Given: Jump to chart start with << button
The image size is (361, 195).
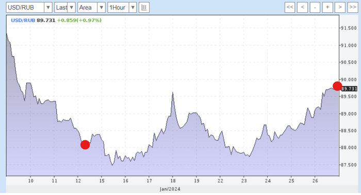Looking at the screenshot, I should point(290,7).
